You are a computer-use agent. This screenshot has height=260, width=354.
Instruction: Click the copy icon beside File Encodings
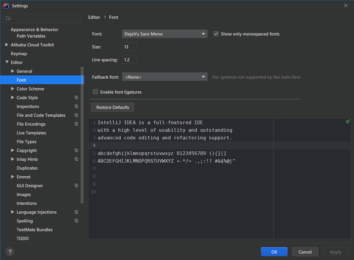coord(76,124)
